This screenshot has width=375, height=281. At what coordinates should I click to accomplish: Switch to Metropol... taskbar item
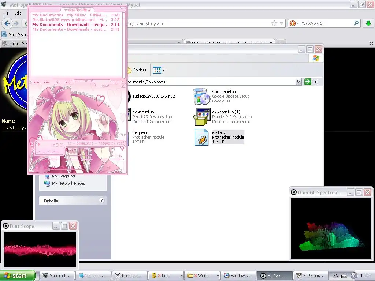[x=57, y=276]
